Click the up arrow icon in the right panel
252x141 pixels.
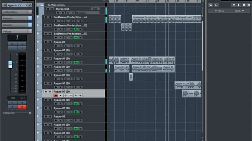tap(234, 5)
